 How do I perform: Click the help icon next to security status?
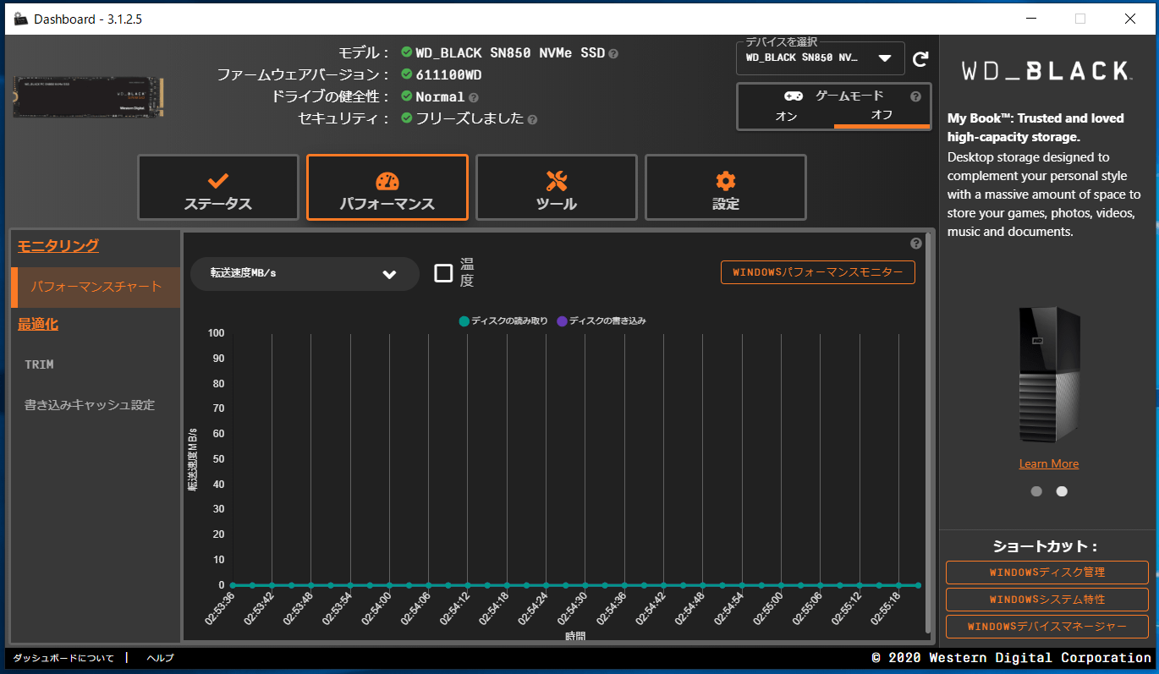(x=532, y=119)
